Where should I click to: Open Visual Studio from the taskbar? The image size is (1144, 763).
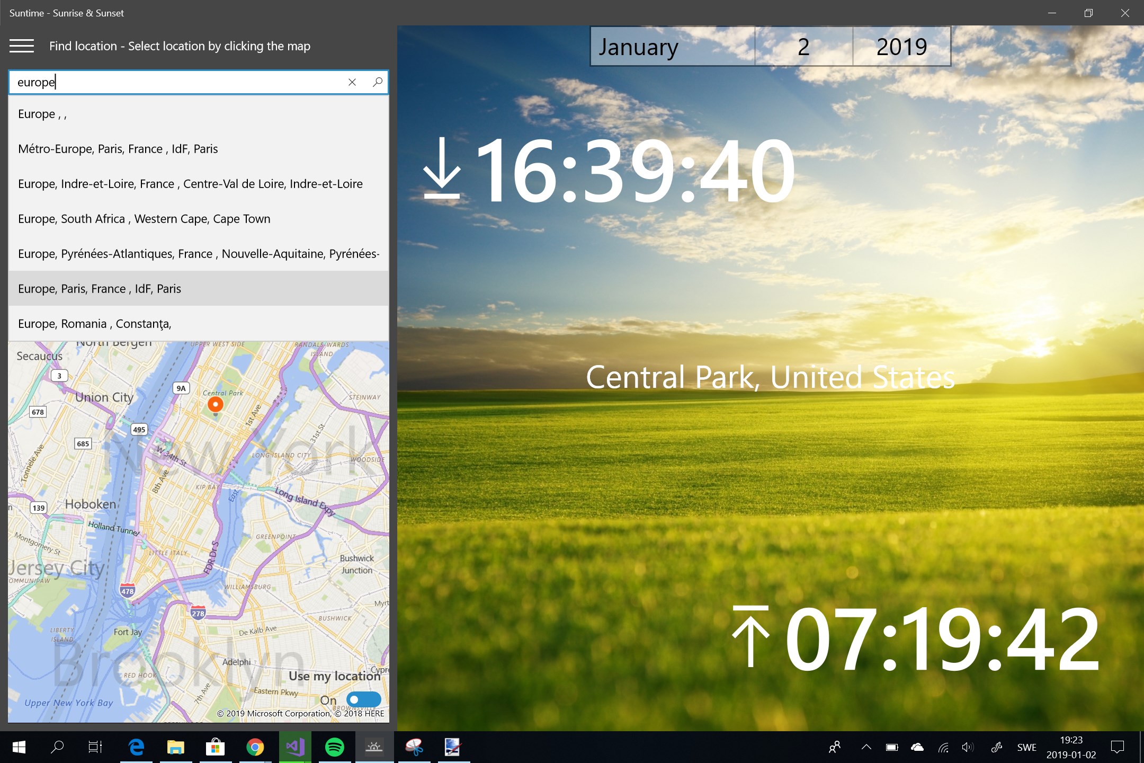tap(295, 747)
